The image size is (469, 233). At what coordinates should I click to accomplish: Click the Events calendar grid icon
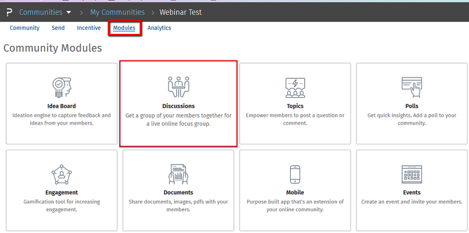[412, 174]
